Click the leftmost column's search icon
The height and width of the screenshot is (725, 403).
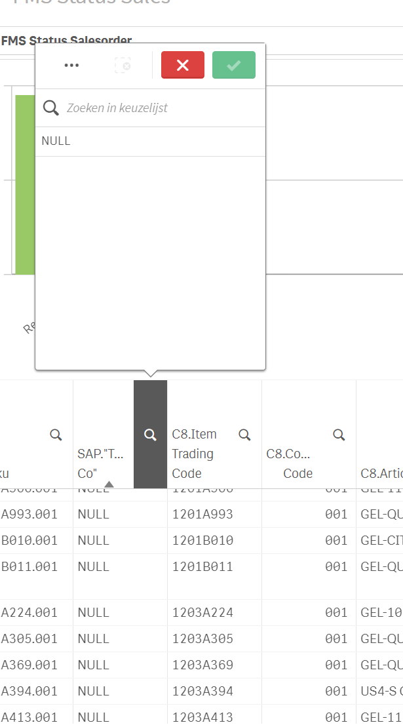pyautogui.click(x=56, y=434)
